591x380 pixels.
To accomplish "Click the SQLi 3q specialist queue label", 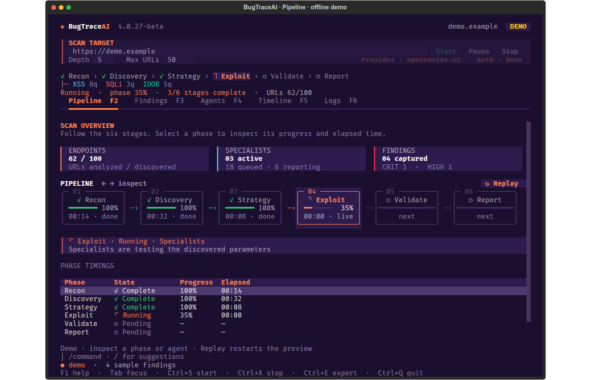I will 120,84.
